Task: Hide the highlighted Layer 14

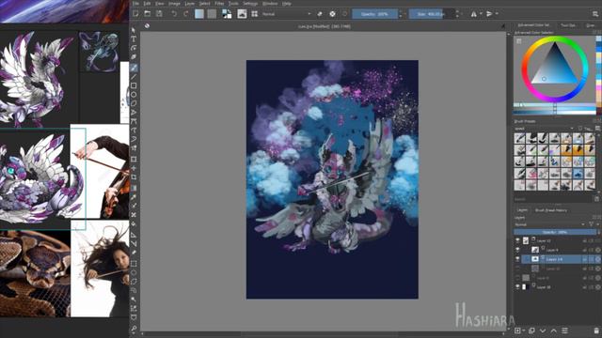Action: (x=517, y=259)
